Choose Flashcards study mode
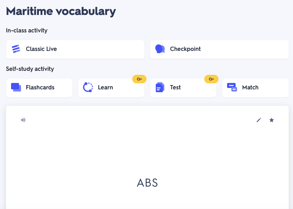The height and width of the screenshot is (209, 293). [x=40, y=88]
